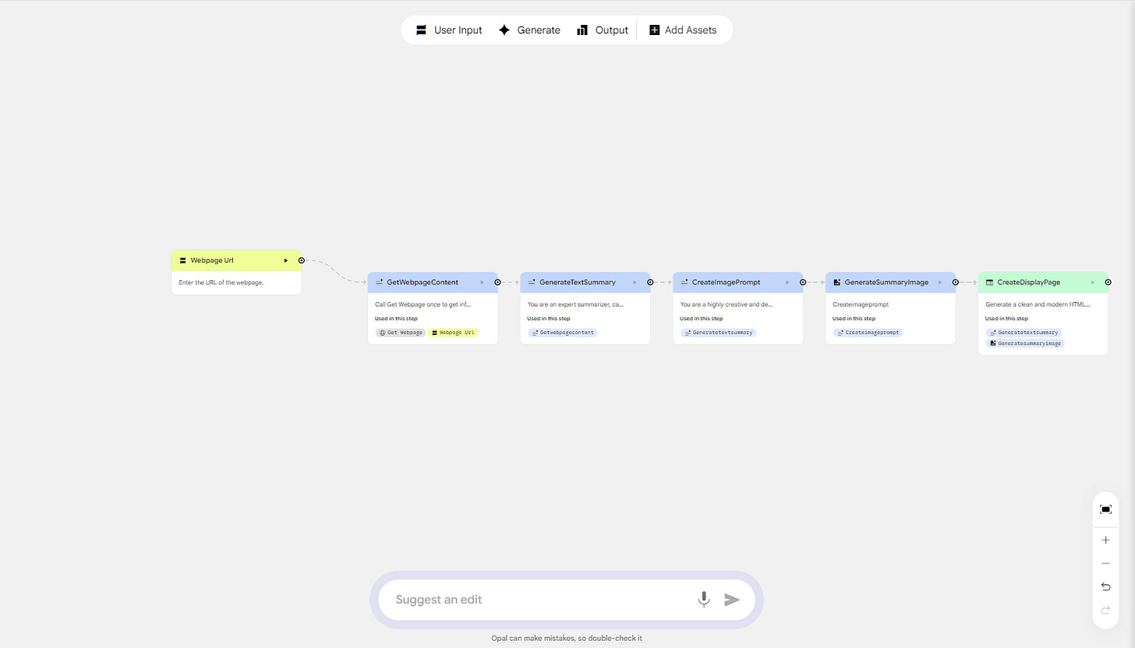
Task: Fit the workflow to the view
Action: tap(1105, 509)
